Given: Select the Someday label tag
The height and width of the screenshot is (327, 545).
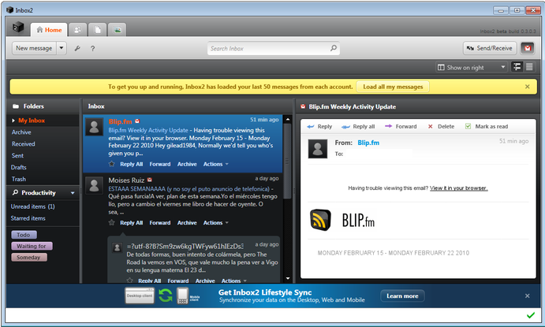Looking at the screenshot, I should [29, 257].
